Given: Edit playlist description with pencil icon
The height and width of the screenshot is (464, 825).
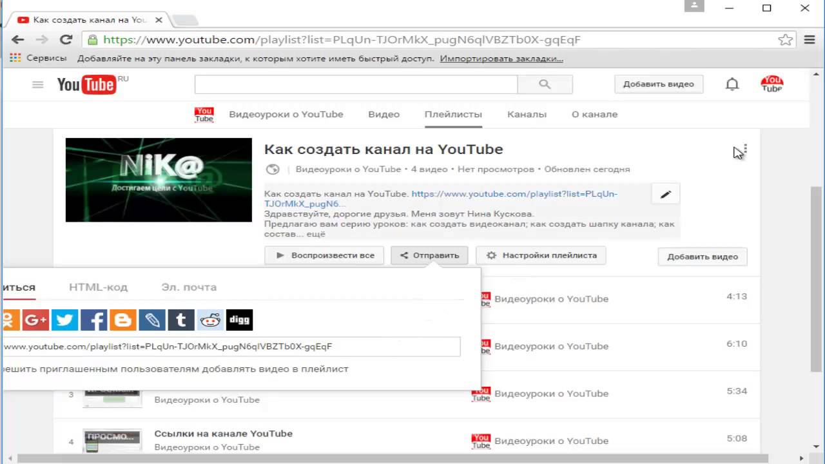Looking at the screenshot, I should (665, 194).
